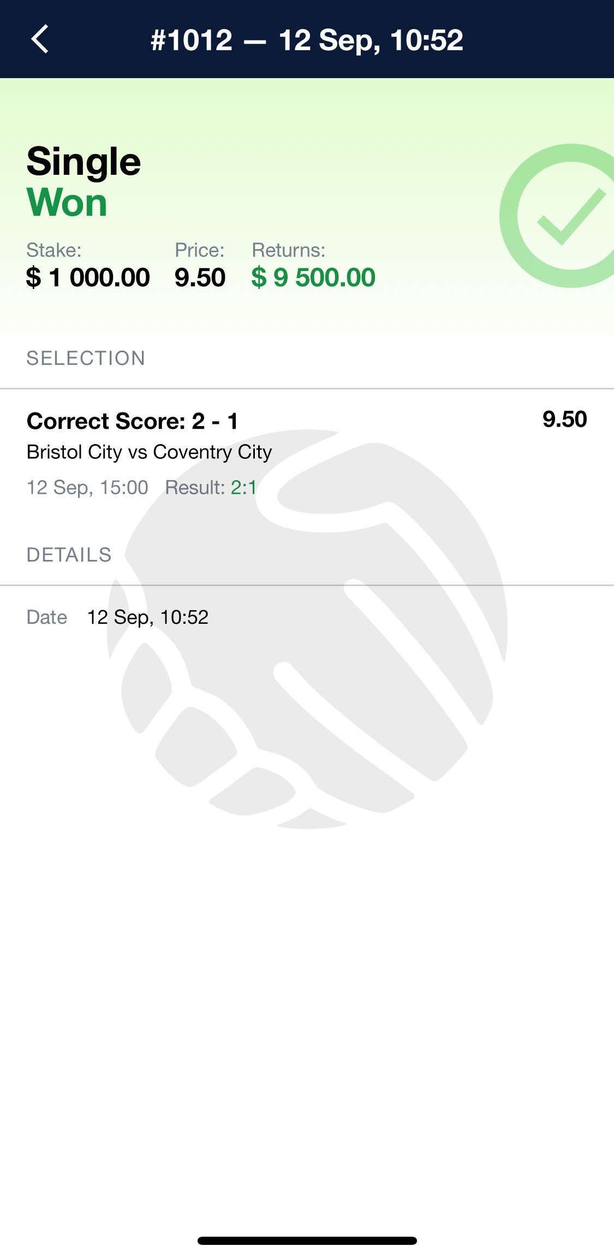Select the bet title #1012 header
The height and width of the screenshot is (1258, 614).
point(307,40)
